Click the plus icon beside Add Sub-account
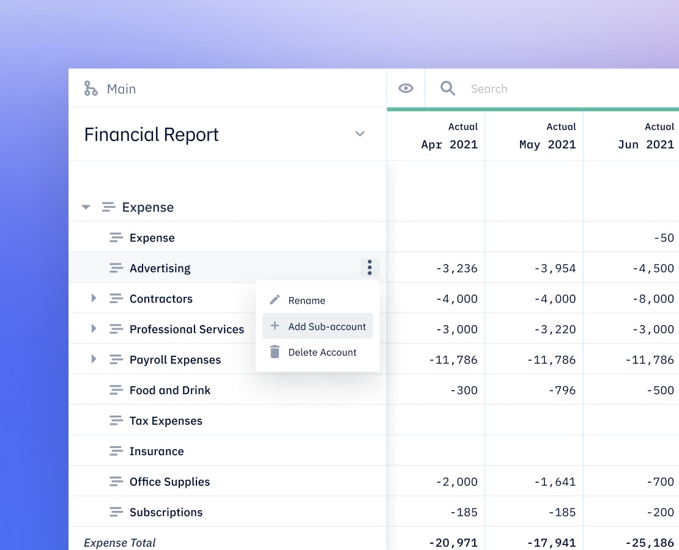This screenshot has height=550, width=679. click(275, 325)
